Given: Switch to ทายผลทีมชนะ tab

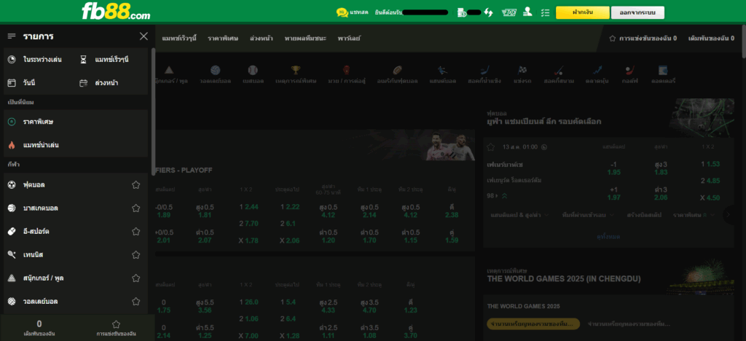Looking at the screenshot, I should [x=305, y=38].
